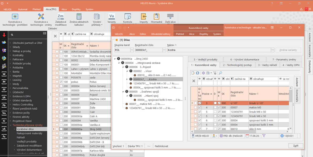Collapse the 0000095a Stroj 2450 tree node
Image resolution: width=313 pixels, height=157 pixels.
(x=115, y=59)
